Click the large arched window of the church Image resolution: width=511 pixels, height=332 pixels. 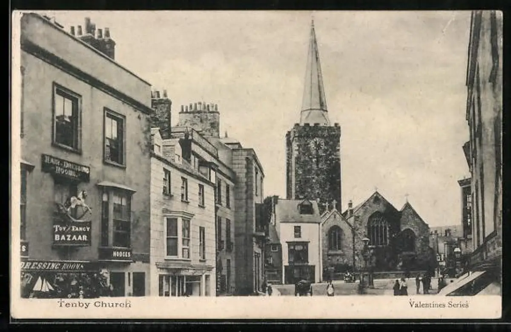pos(377,230)
